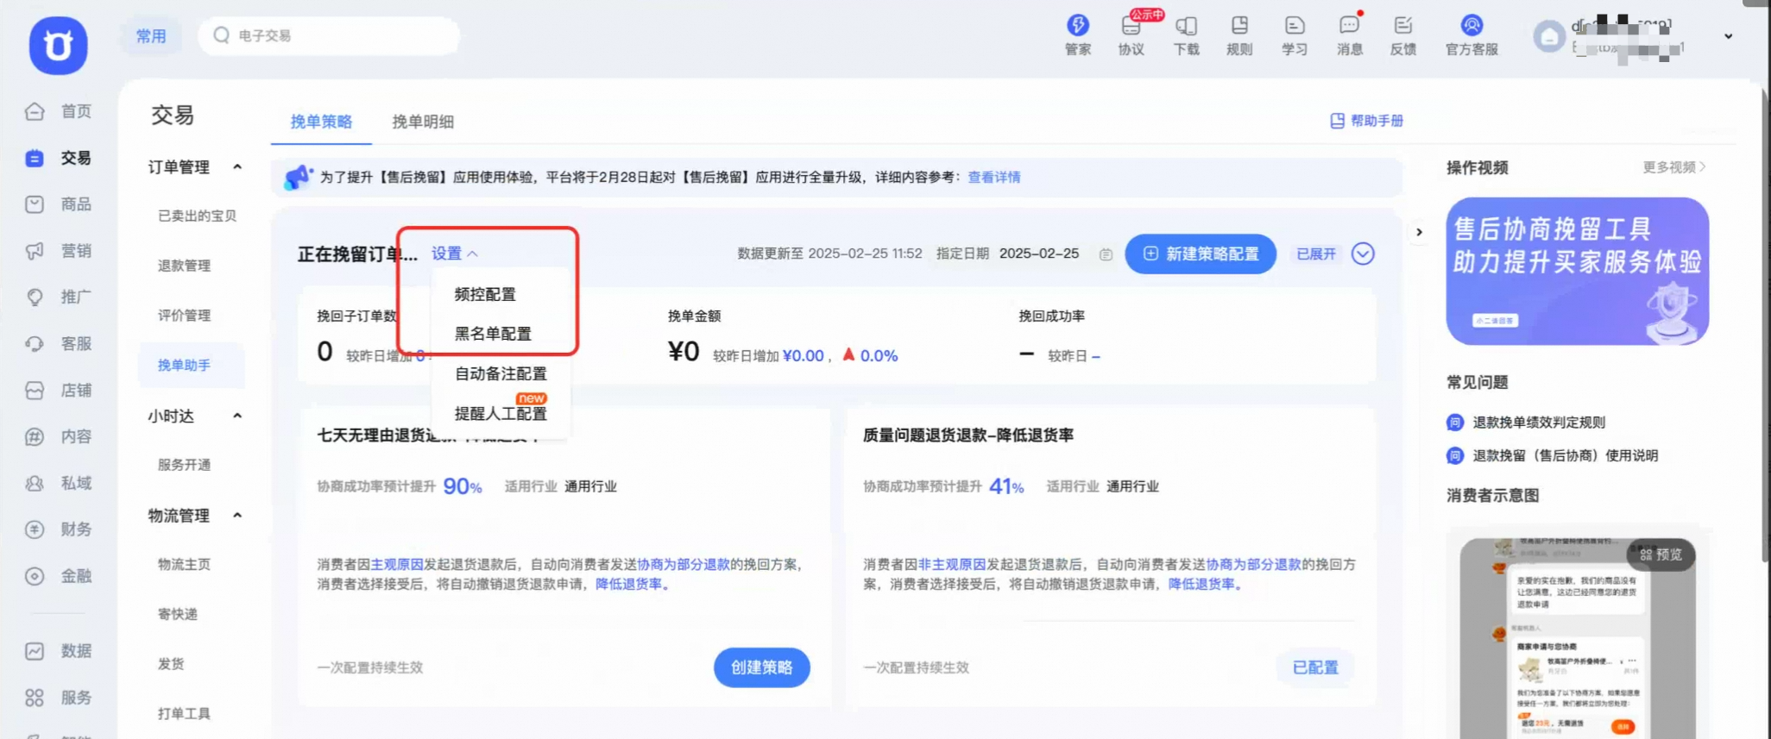Open 店铺 in left sidebar
Screen dimensions: 1771x739
59,391
